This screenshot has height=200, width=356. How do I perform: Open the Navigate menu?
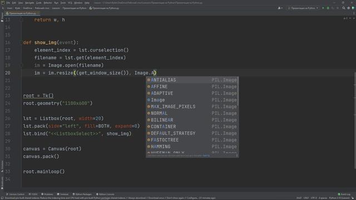click(x=29, y=3)
